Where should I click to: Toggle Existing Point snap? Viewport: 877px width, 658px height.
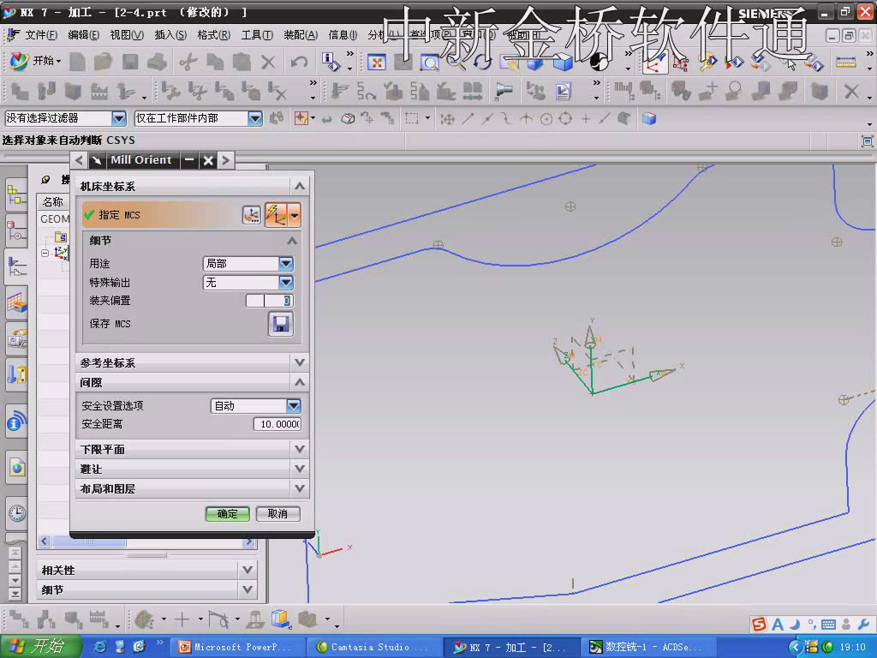point(586,118)
